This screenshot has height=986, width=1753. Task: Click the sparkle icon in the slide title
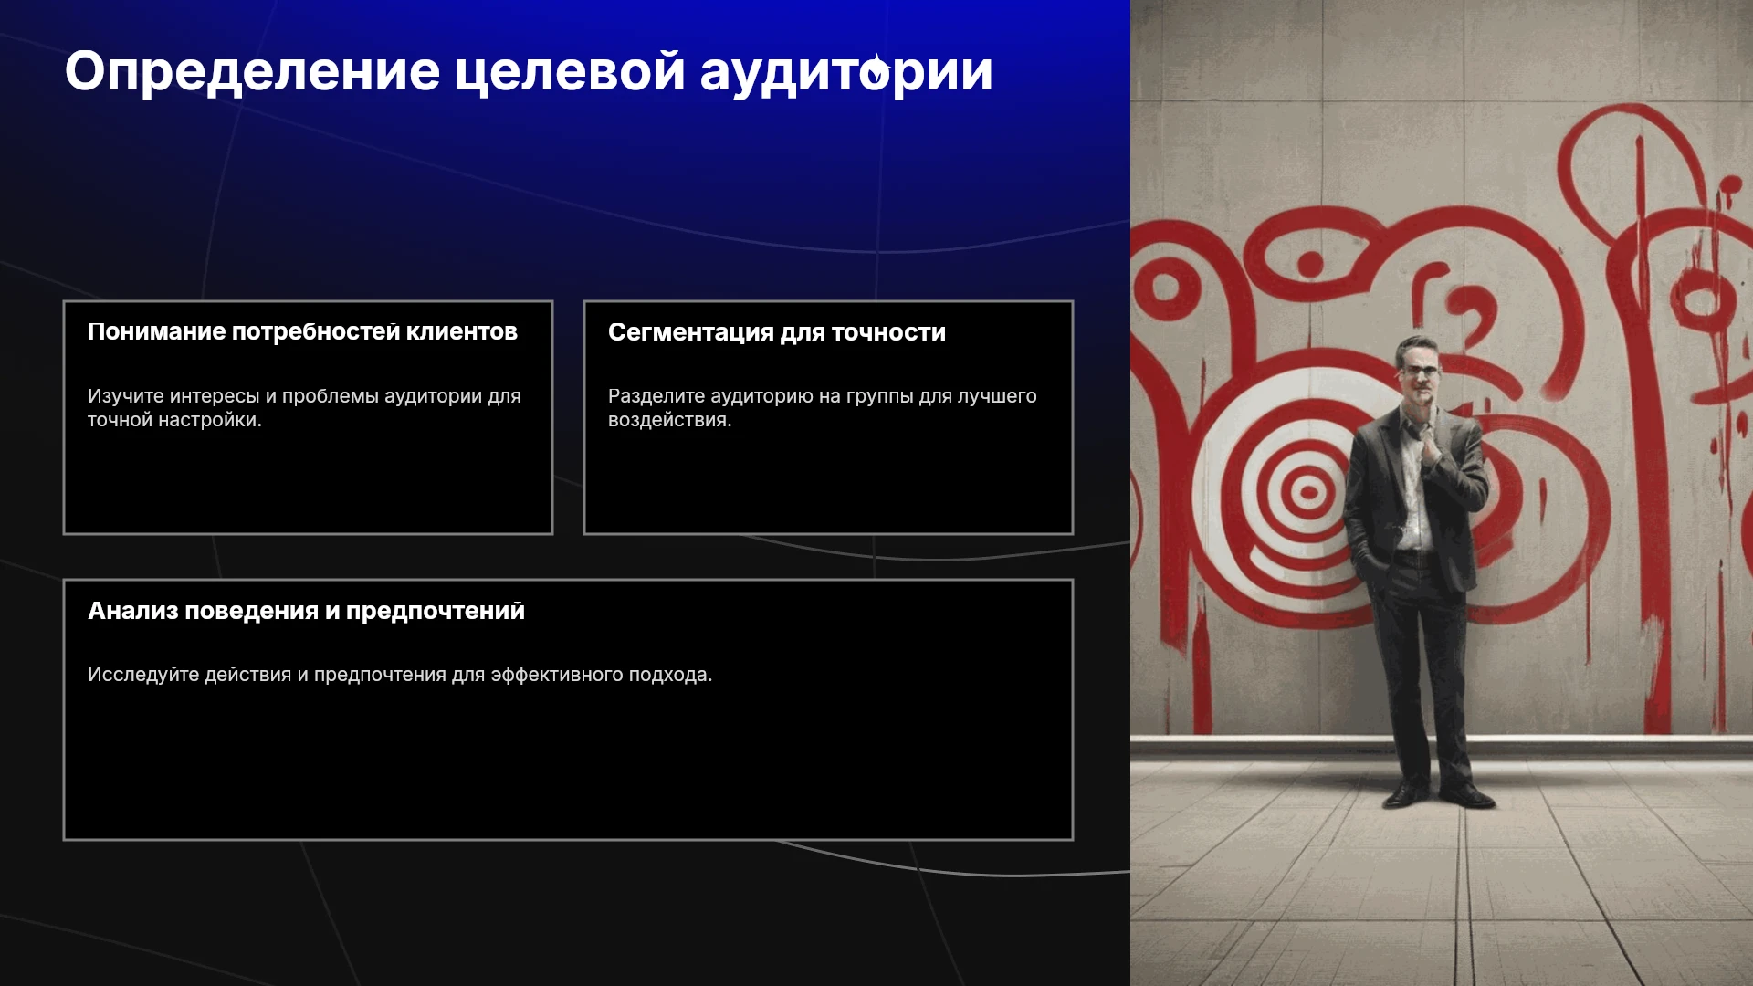[x=876, y=69]
